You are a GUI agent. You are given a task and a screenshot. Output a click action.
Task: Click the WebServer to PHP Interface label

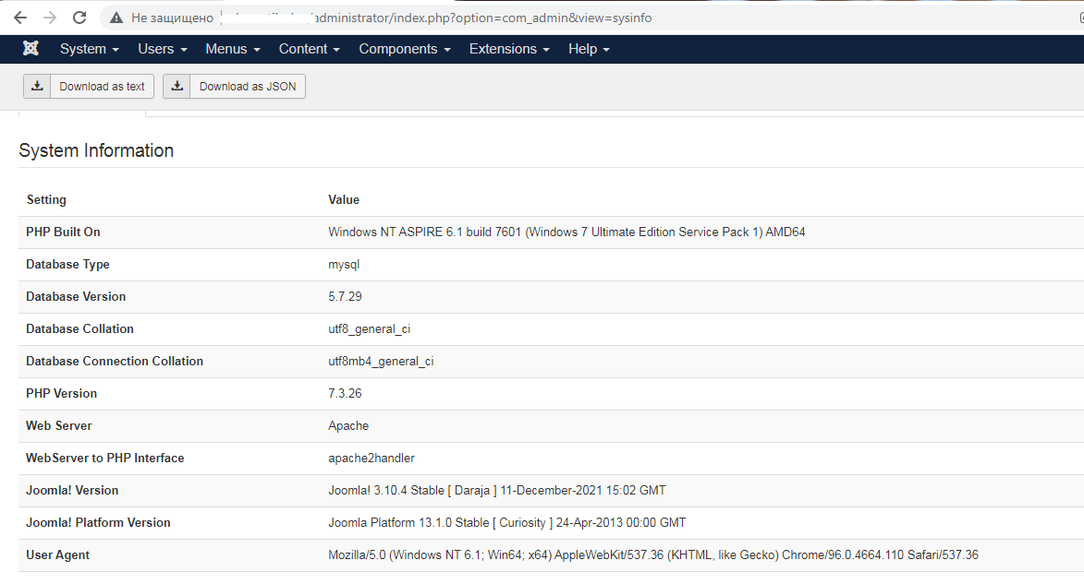105,459
